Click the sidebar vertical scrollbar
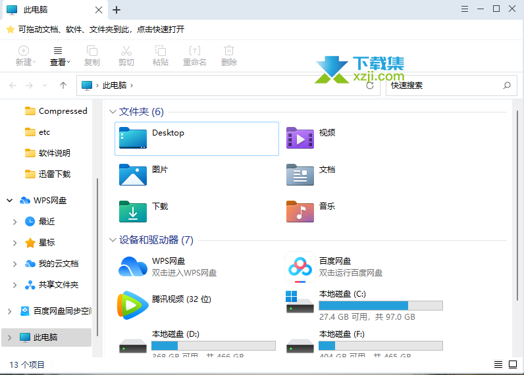This screenshot has height=375, width=524. [x=97, y=257]
